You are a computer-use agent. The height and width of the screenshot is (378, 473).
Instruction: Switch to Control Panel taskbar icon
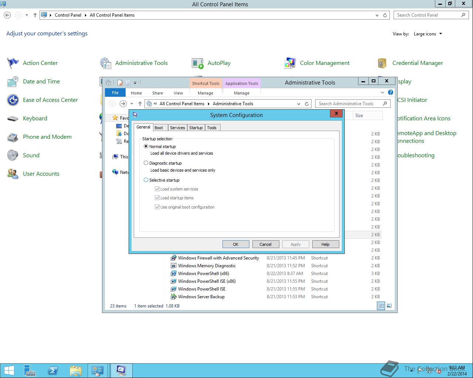coord(98,371)
